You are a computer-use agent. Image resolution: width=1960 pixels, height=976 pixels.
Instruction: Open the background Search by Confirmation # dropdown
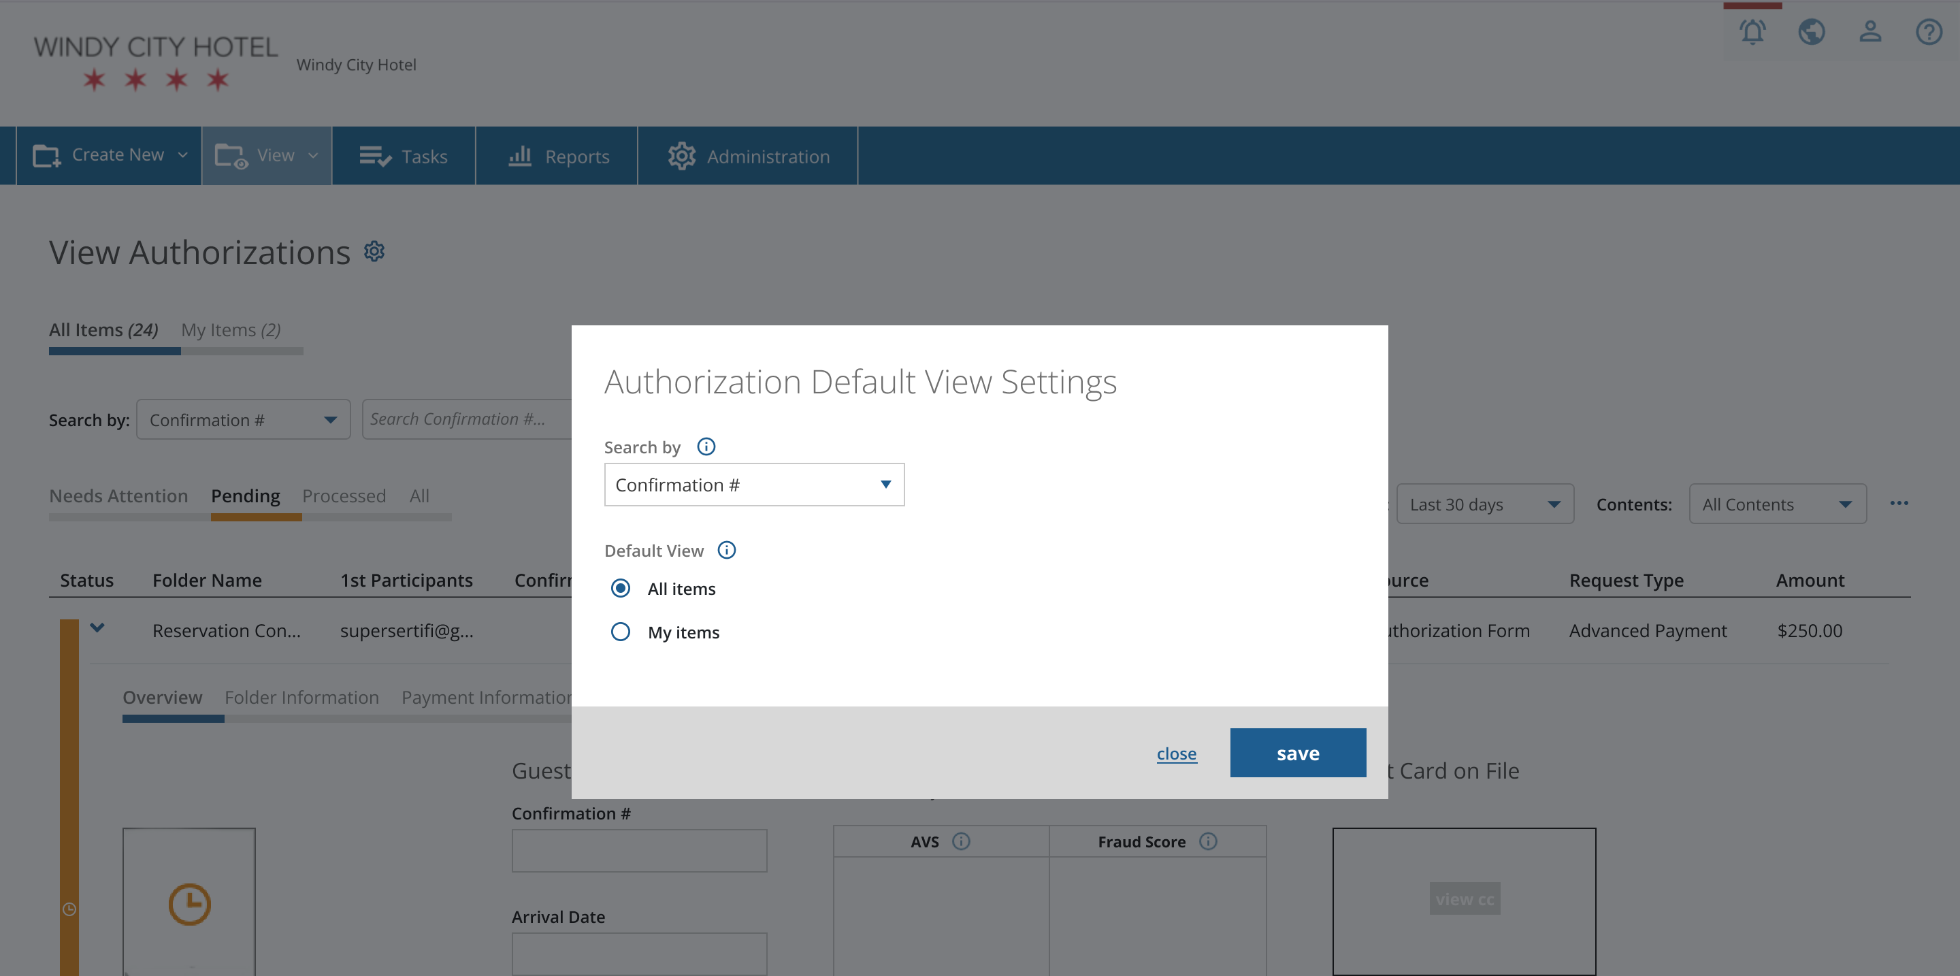click(244, 419)
